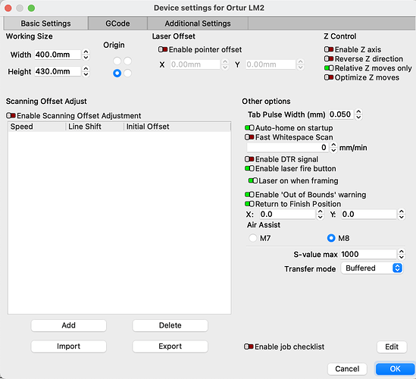Screen dimensions: 416x379
Task: Toggle Enable job checklist switch
Action: [249, 346]
